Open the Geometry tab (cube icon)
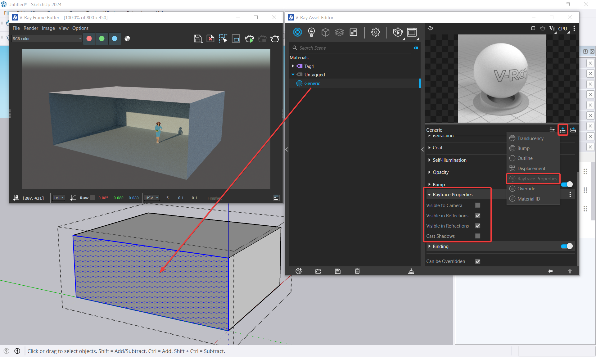This screenshot has height=357, width=596. pyautogui.click(x=325, y=32)
